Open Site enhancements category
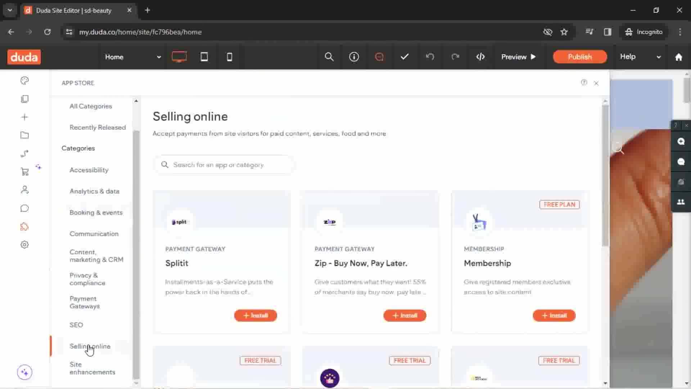 pyautogui.click(x=92, y=368)
